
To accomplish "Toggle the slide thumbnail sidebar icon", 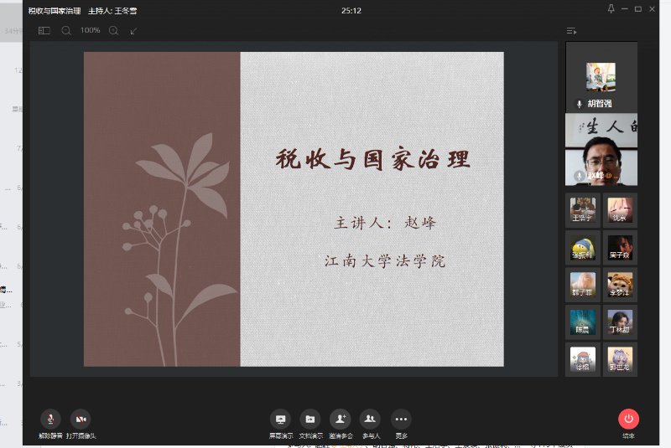I will pyautogui.click(x=44, y=31).
